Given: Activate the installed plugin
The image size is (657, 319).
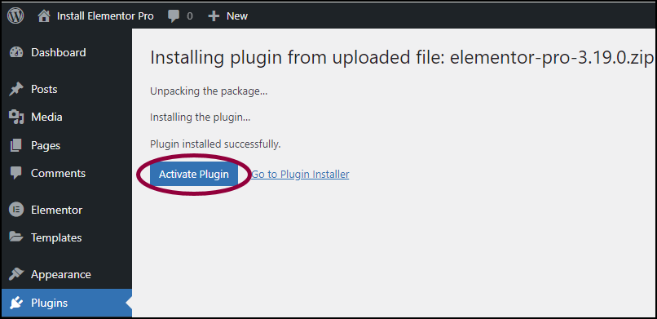Looking at the screenshot, I should (x=194, y=175).
